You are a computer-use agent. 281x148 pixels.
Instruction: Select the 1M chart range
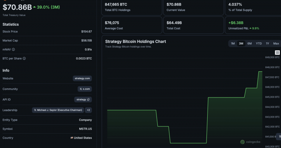[233, 44]
